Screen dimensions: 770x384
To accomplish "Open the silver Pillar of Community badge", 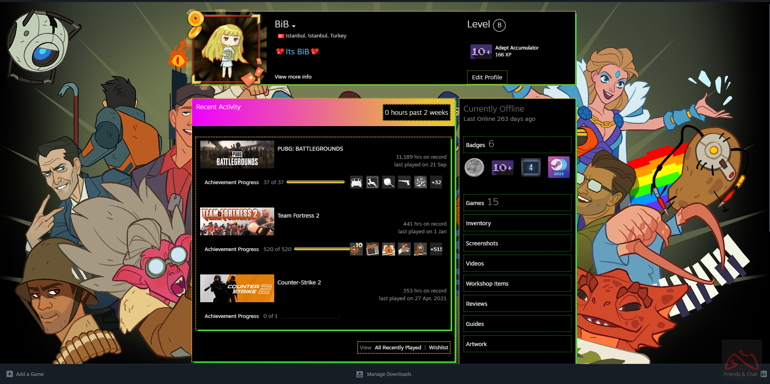I will point(474,167).
